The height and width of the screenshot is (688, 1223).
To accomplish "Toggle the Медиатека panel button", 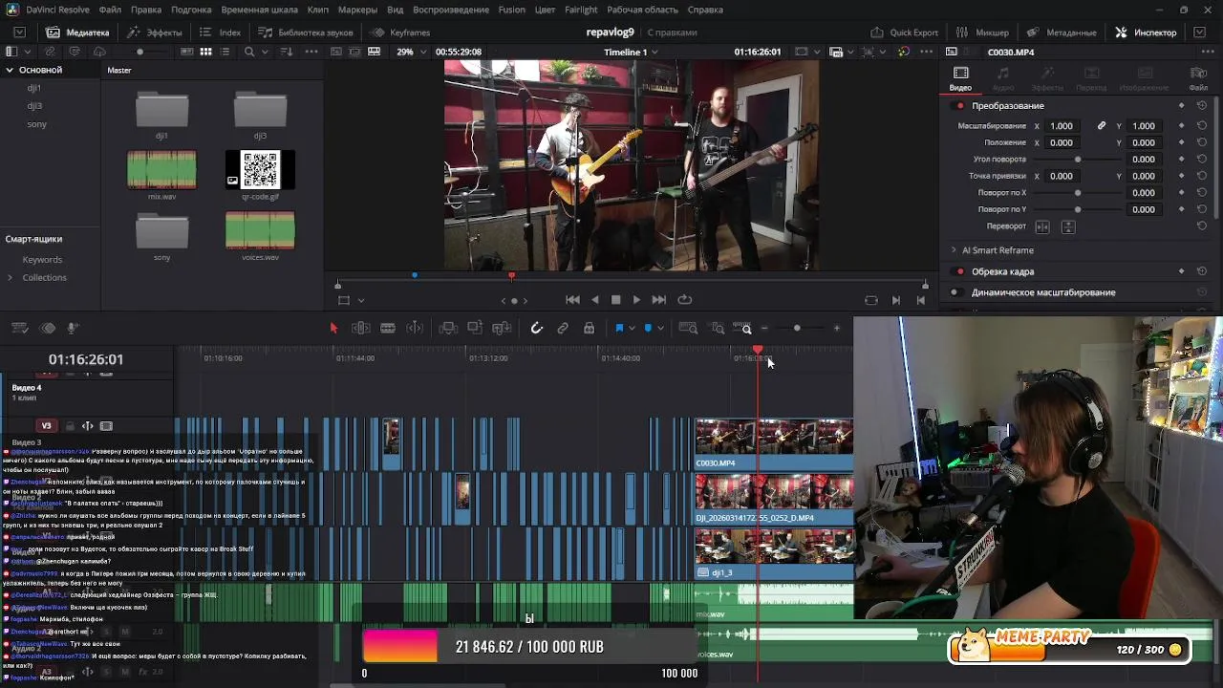I will tap(77, 32).
